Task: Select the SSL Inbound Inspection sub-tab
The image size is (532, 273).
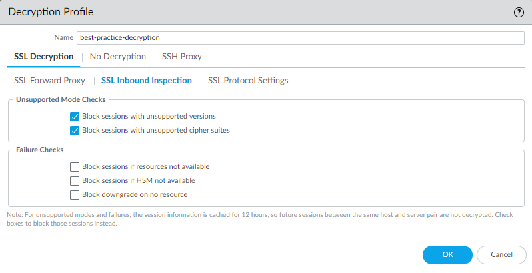Action: 147,81
